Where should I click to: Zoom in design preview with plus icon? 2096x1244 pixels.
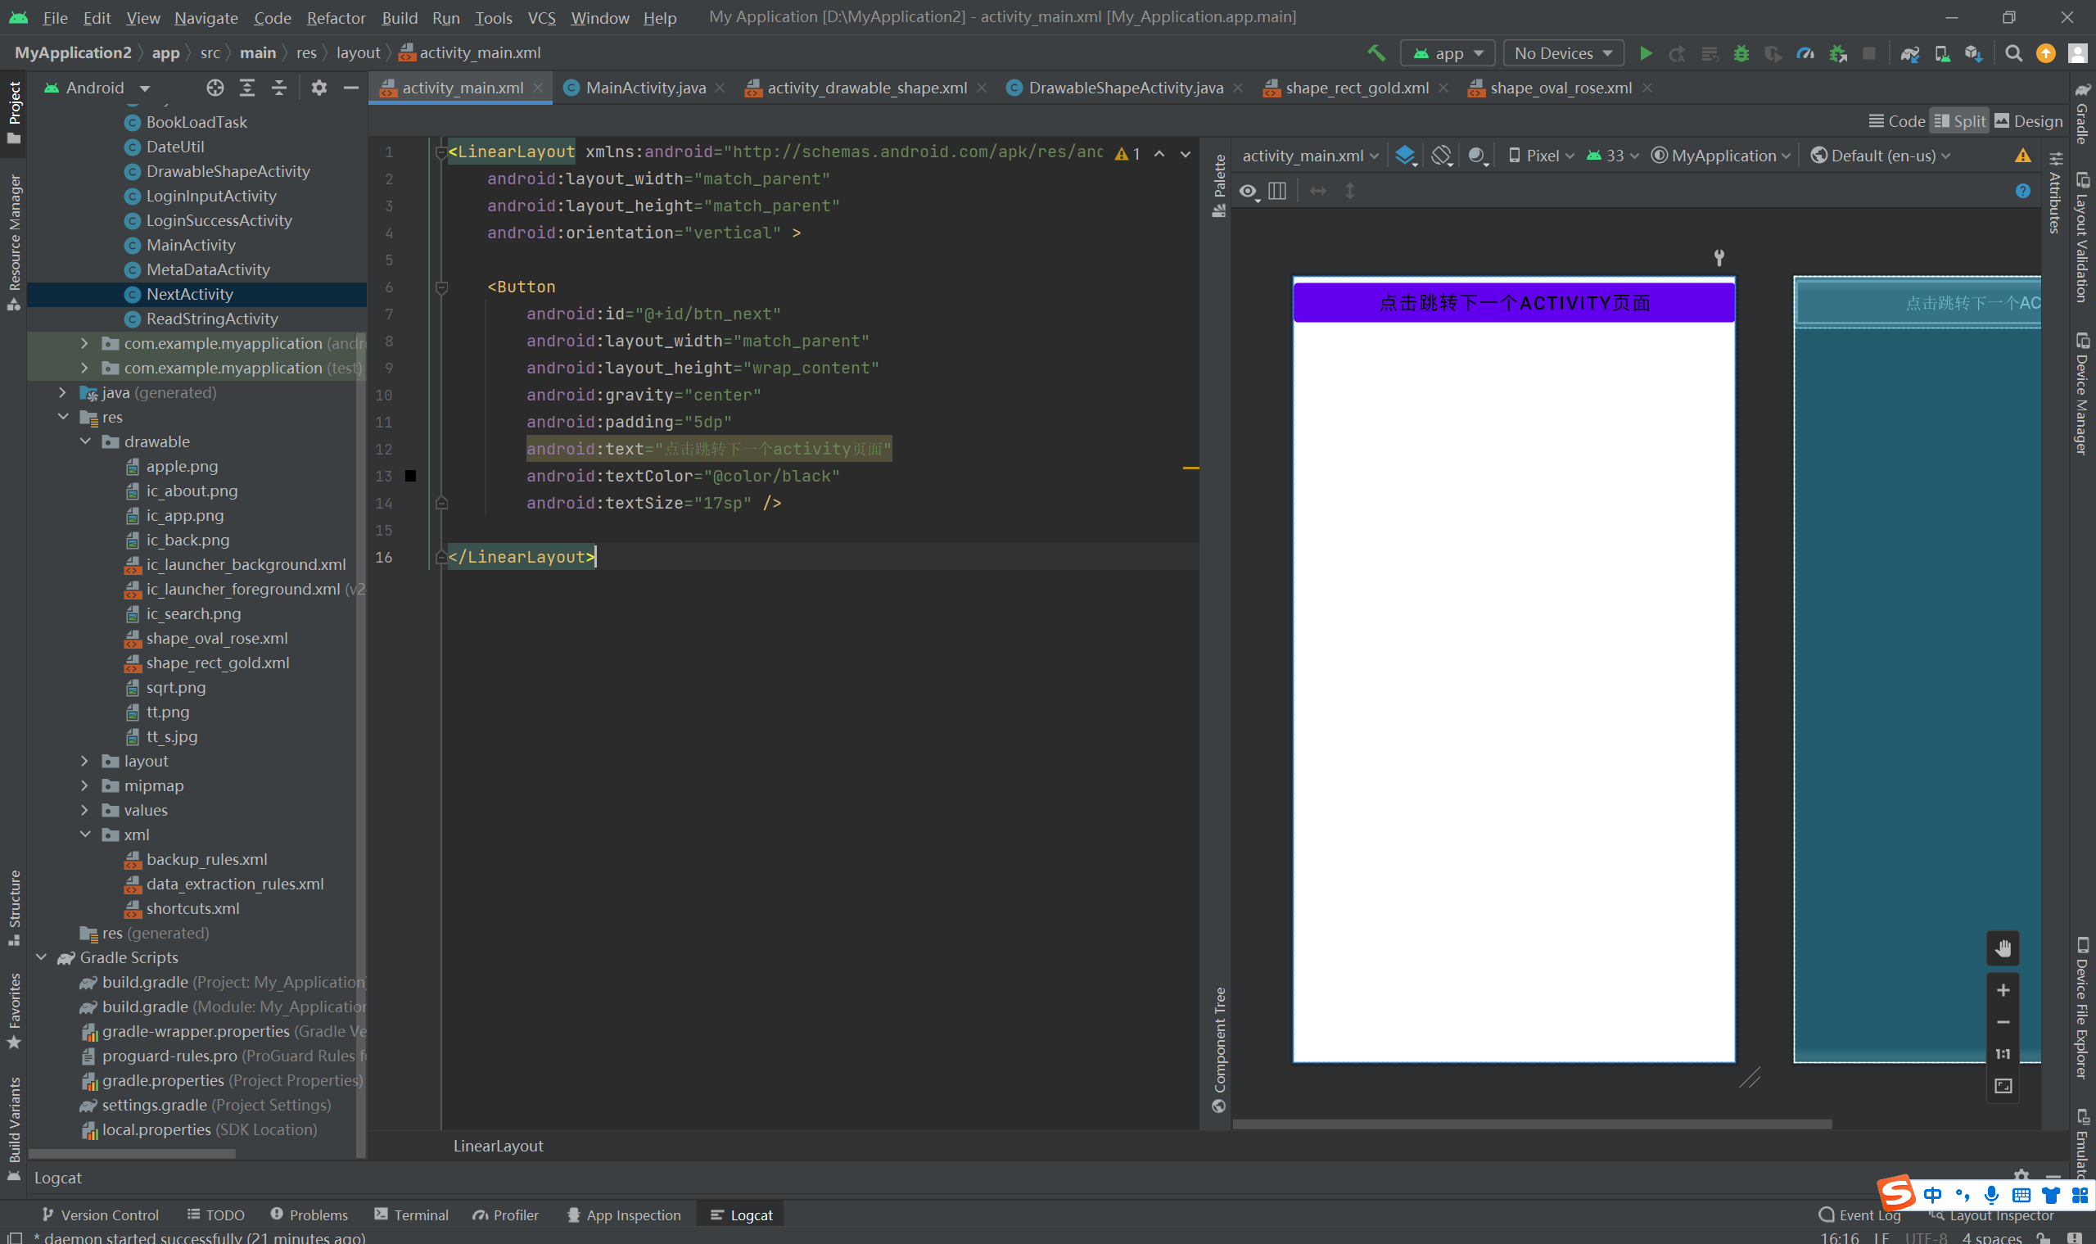pos(2002,990)
